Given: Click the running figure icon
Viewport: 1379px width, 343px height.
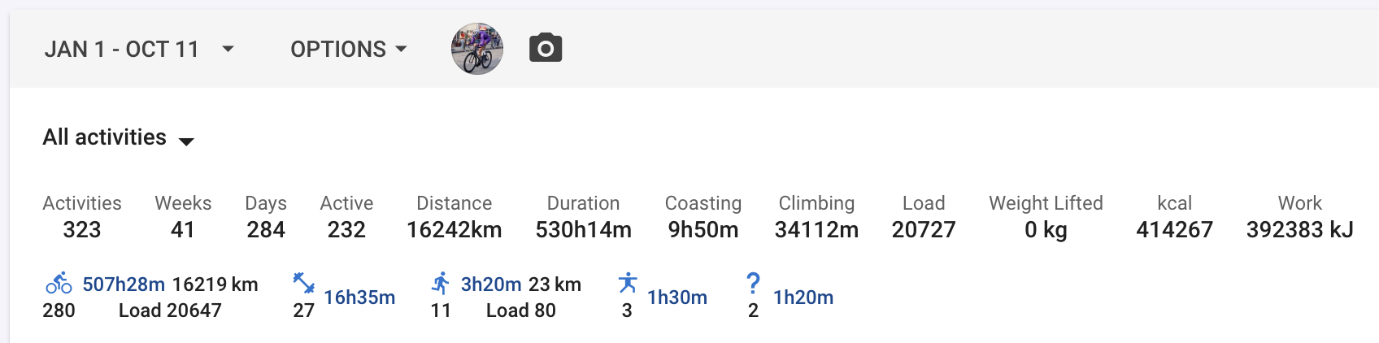Looking at the screenshot, I should tap(441, 284).
